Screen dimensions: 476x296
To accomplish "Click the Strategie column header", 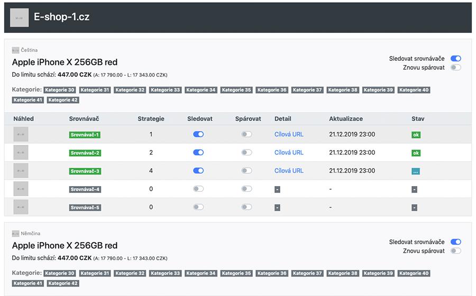I will [151, 118].
